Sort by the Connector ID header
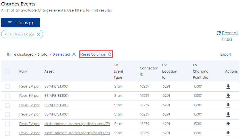 point(149,71)
